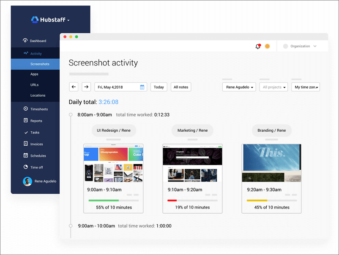Open the My time zone dropdown

(306, 87)
